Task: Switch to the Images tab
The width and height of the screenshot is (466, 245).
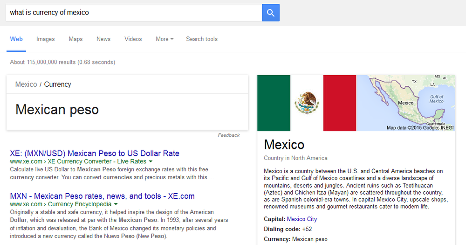Action: pos(46,39)
